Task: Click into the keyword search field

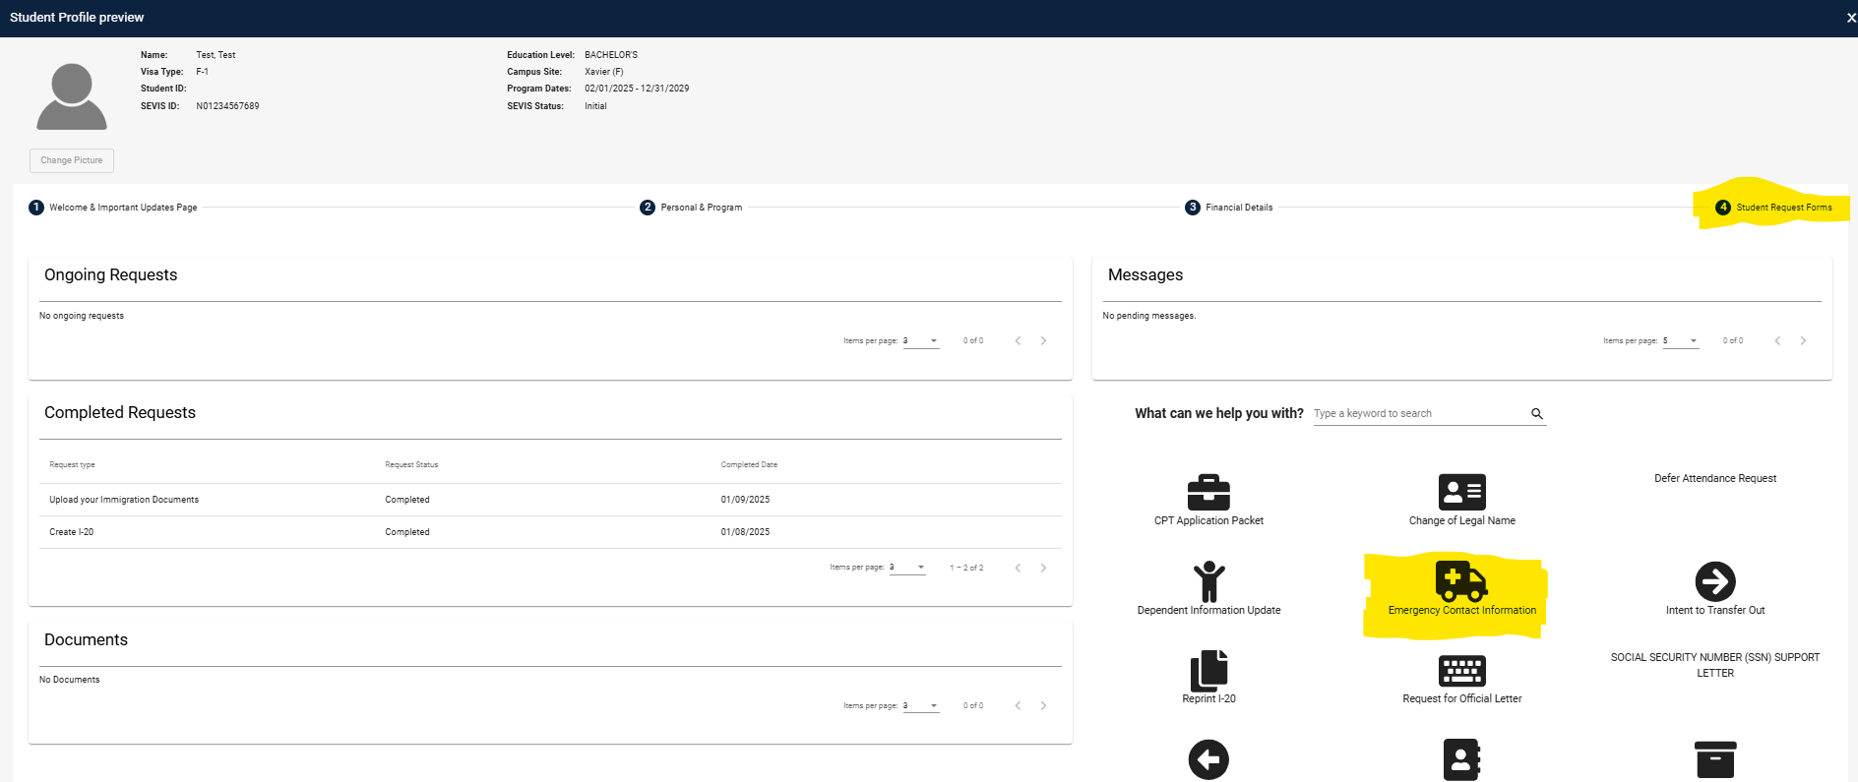Action: coord(1419,414)
